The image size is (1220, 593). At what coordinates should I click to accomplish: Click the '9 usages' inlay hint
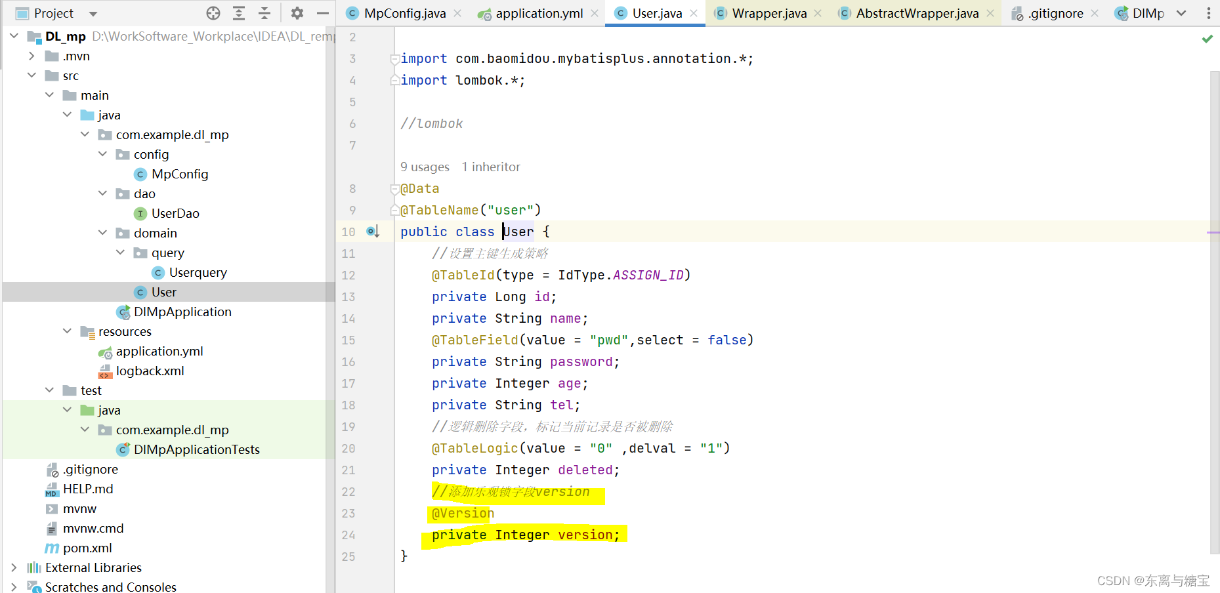[425, 167]
